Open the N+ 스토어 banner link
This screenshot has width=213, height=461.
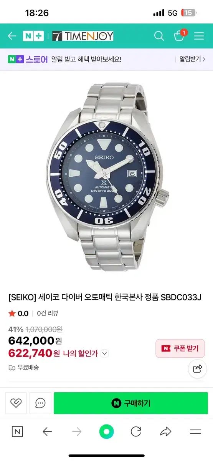coord(28,59)
